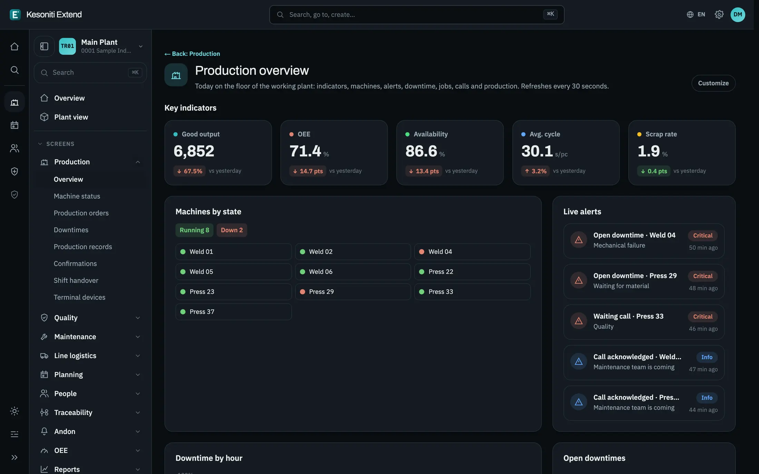Expand the Line logistics section

[x=90, y=355]
